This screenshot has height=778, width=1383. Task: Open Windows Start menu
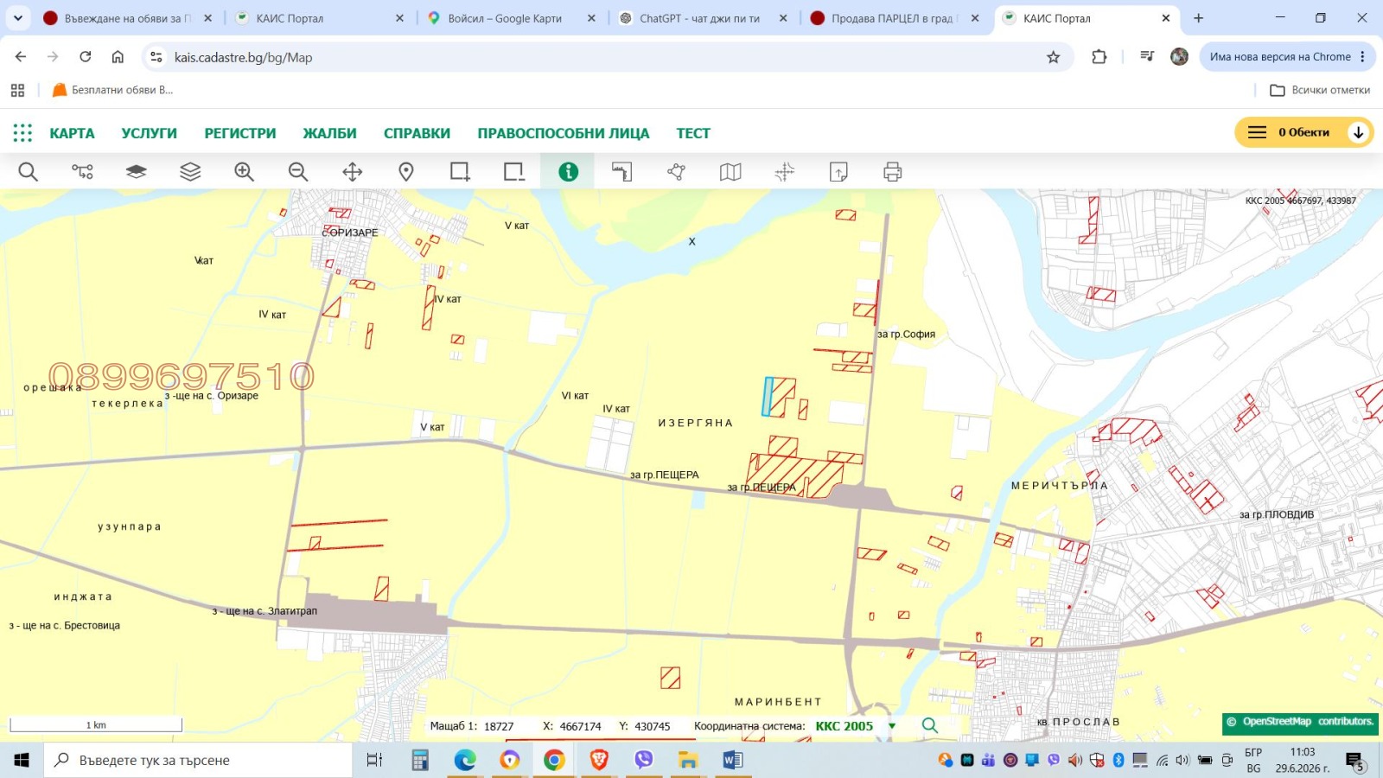pos(22,760)
